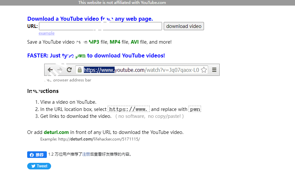Click the download video button

tap(184, 26)
